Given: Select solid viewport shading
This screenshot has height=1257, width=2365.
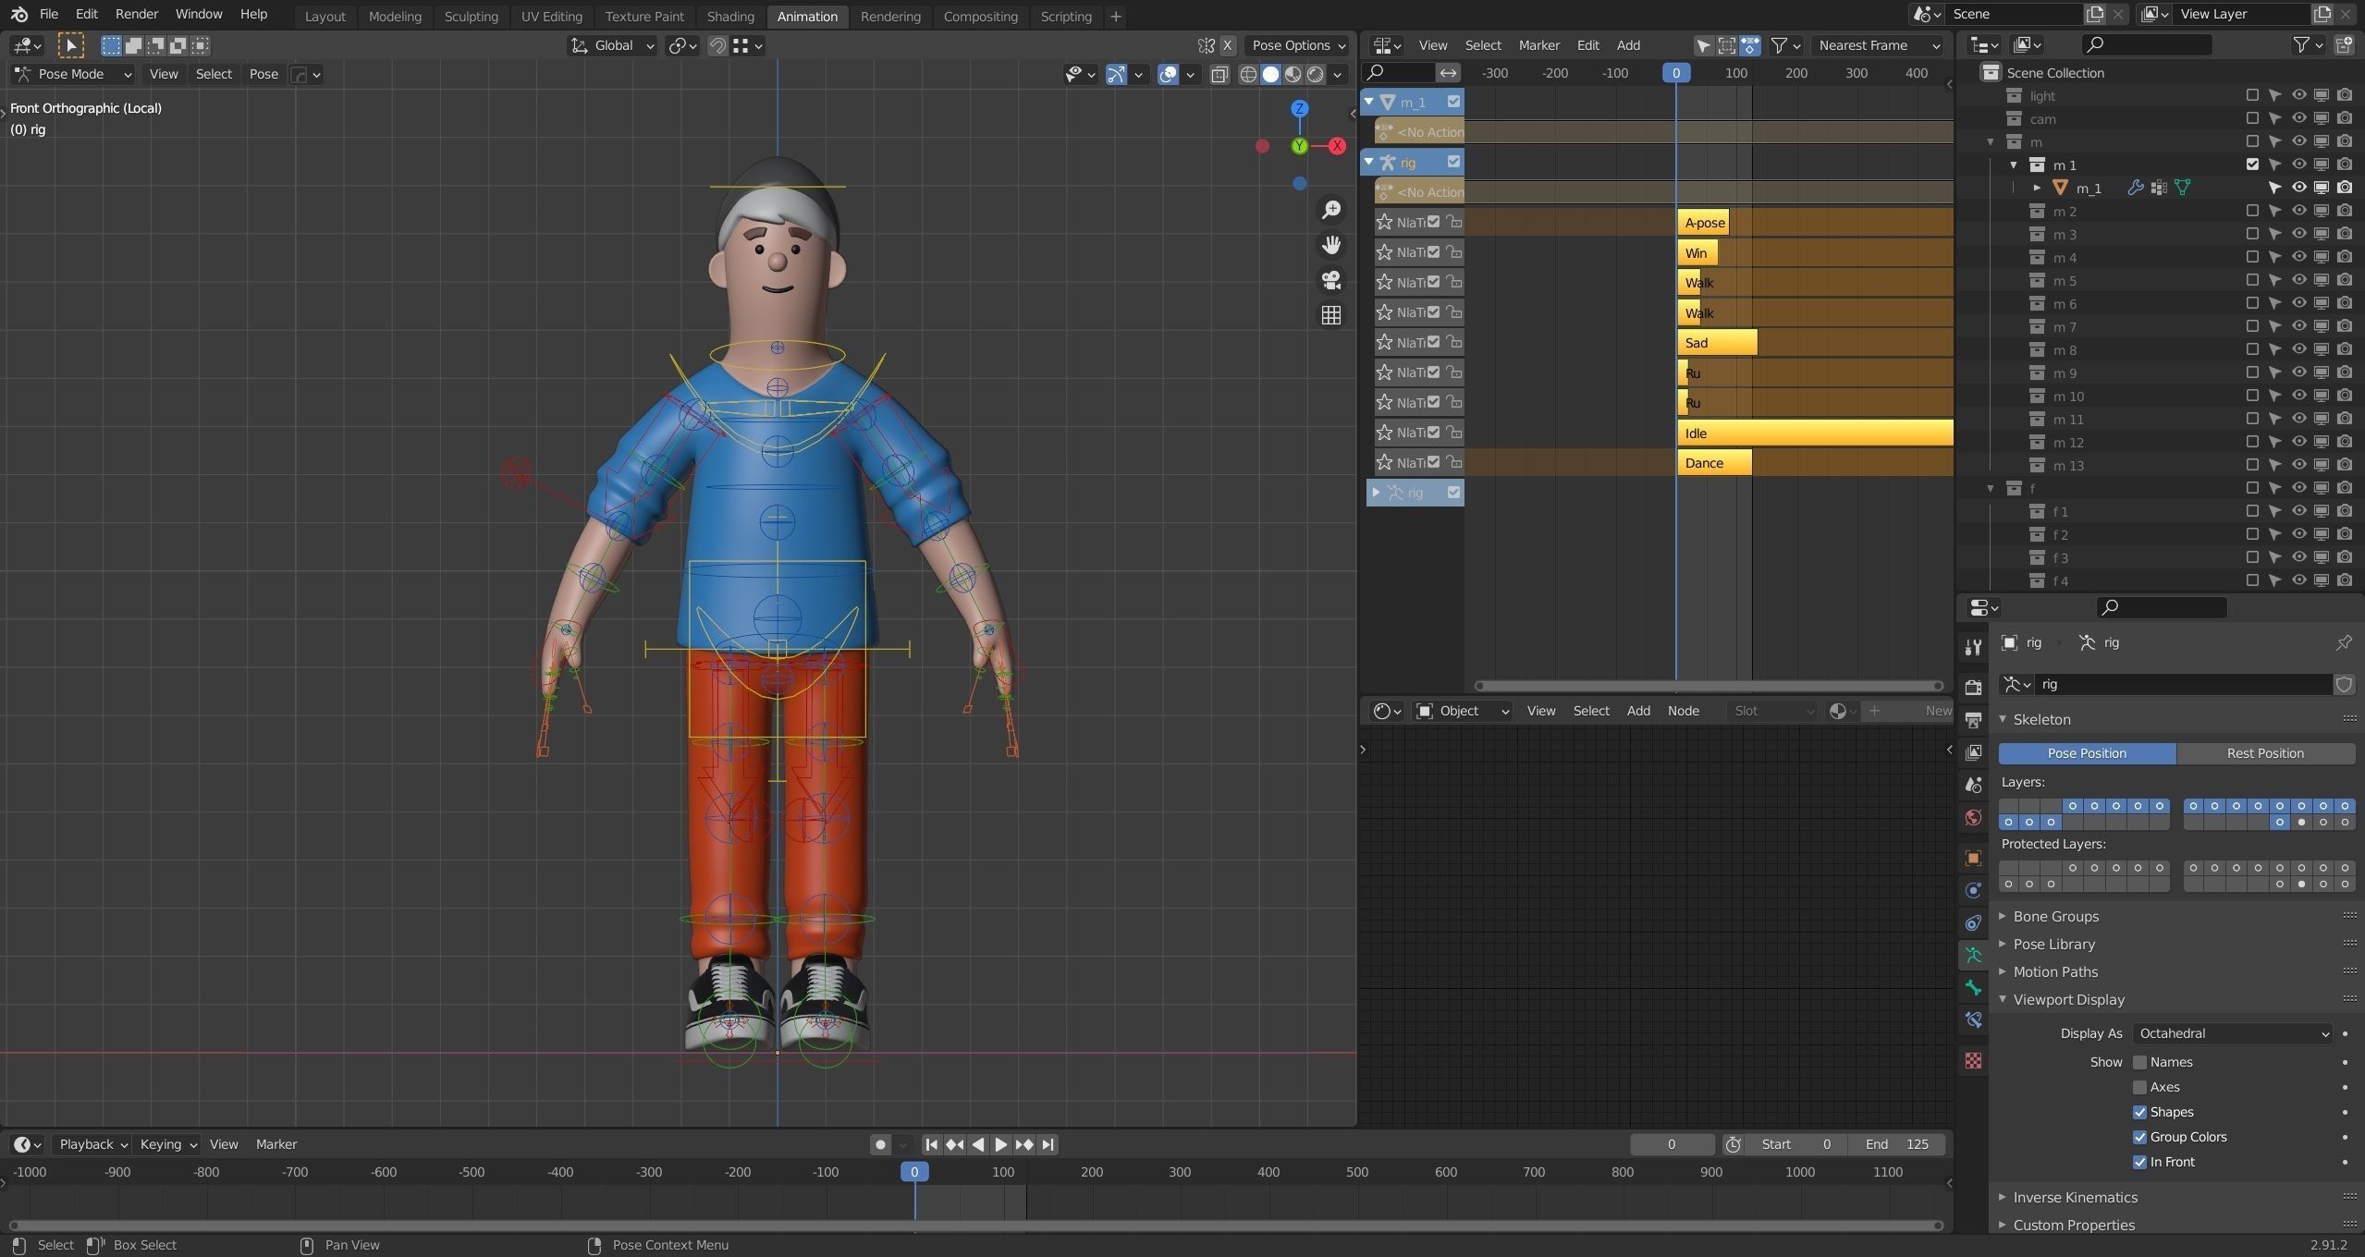Looking at the screenshot, I should tap(1270, 75).
